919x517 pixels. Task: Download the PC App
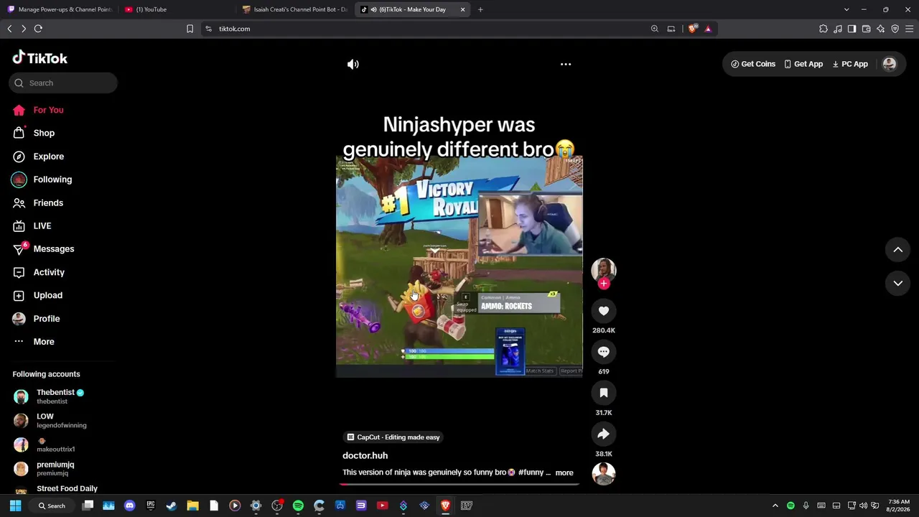tap(850, 64)
